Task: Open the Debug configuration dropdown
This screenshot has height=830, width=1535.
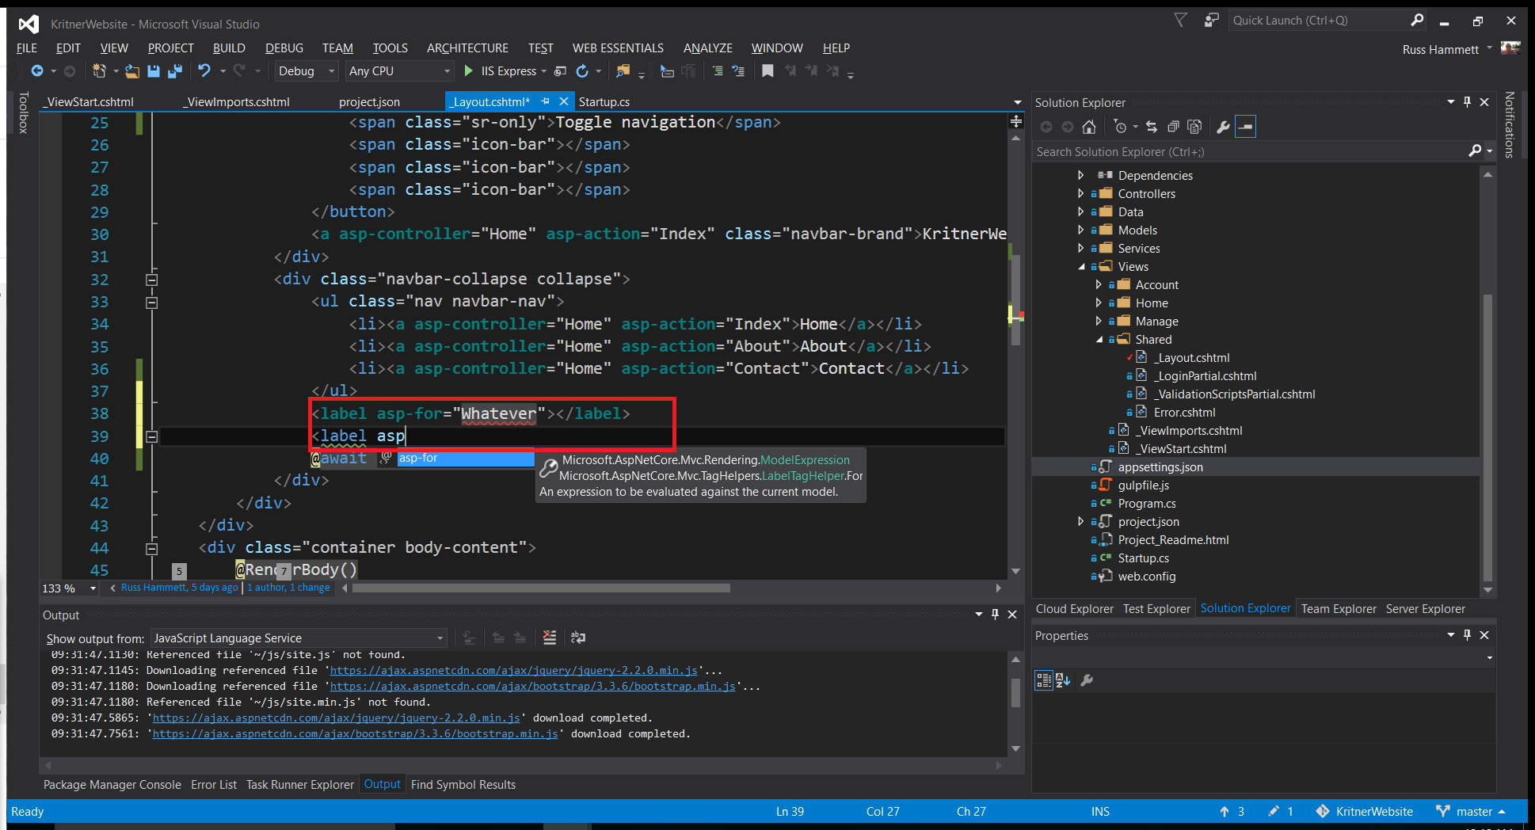Action: tap(307, 71)
